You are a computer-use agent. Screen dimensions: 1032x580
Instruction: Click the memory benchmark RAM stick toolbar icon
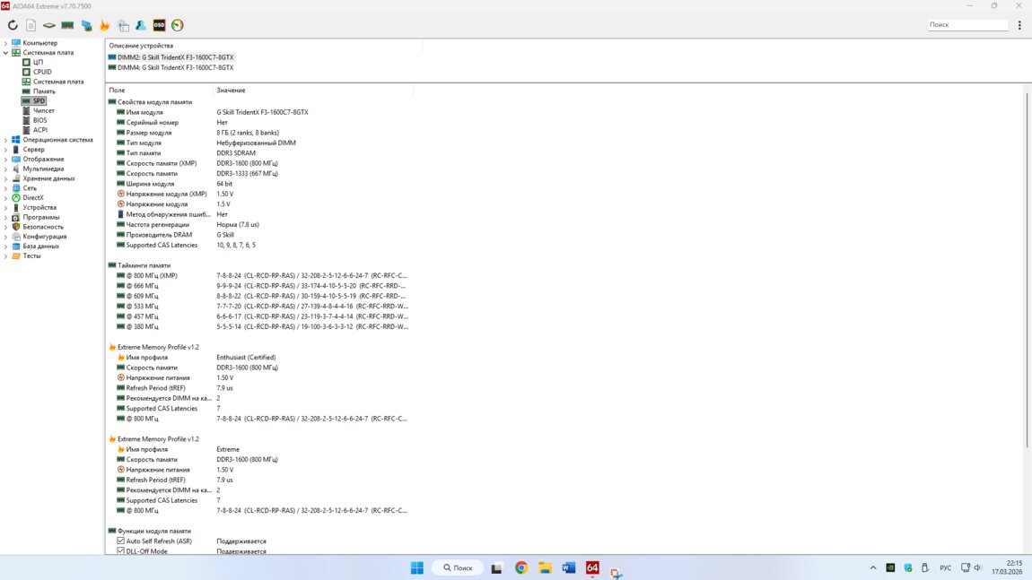67,25
